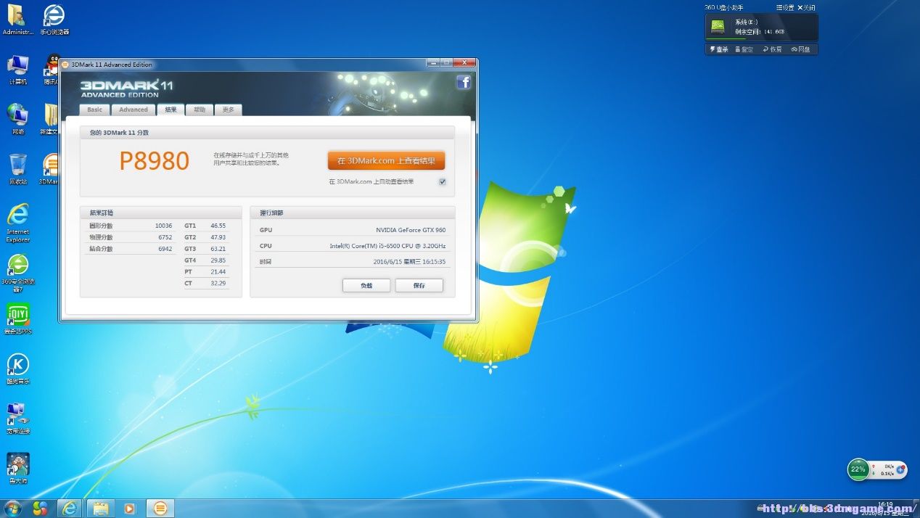Open the 帮助 (Help) tab
The height and width of the screenshot is (518, 920).
click(200, 110)
